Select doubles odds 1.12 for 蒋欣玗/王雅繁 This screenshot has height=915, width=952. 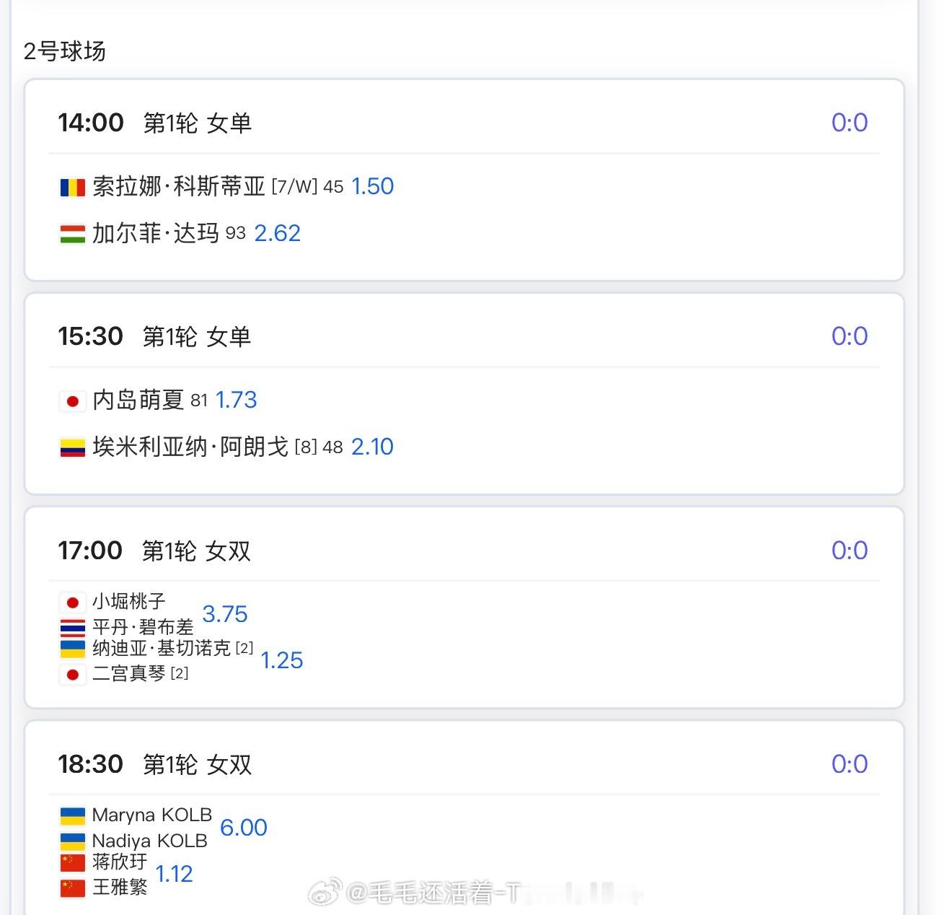click(x=174, y=874)
